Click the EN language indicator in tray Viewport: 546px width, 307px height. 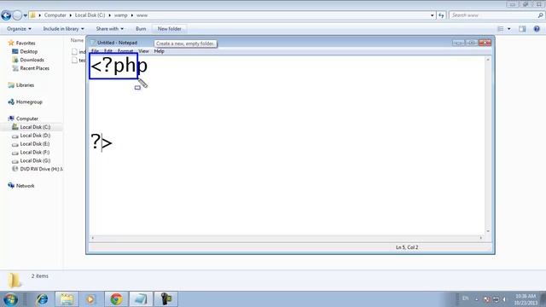point(465,298)
